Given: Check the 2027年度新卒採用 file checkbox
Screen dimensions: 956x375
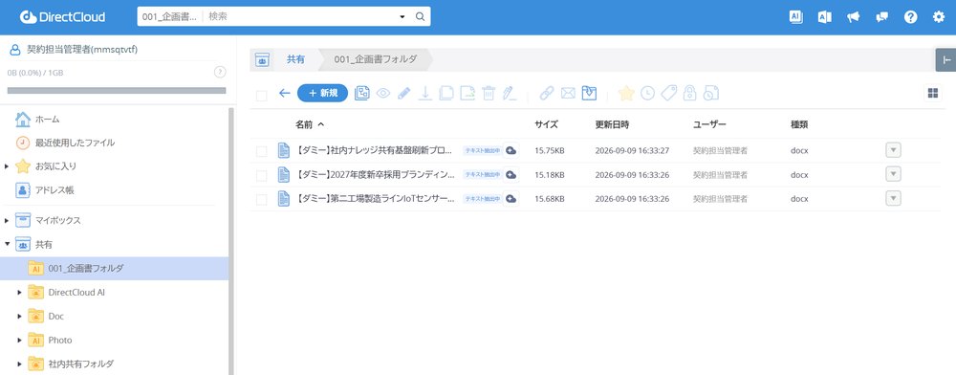Looking at the screenshot, I should (x=262, y=176).
